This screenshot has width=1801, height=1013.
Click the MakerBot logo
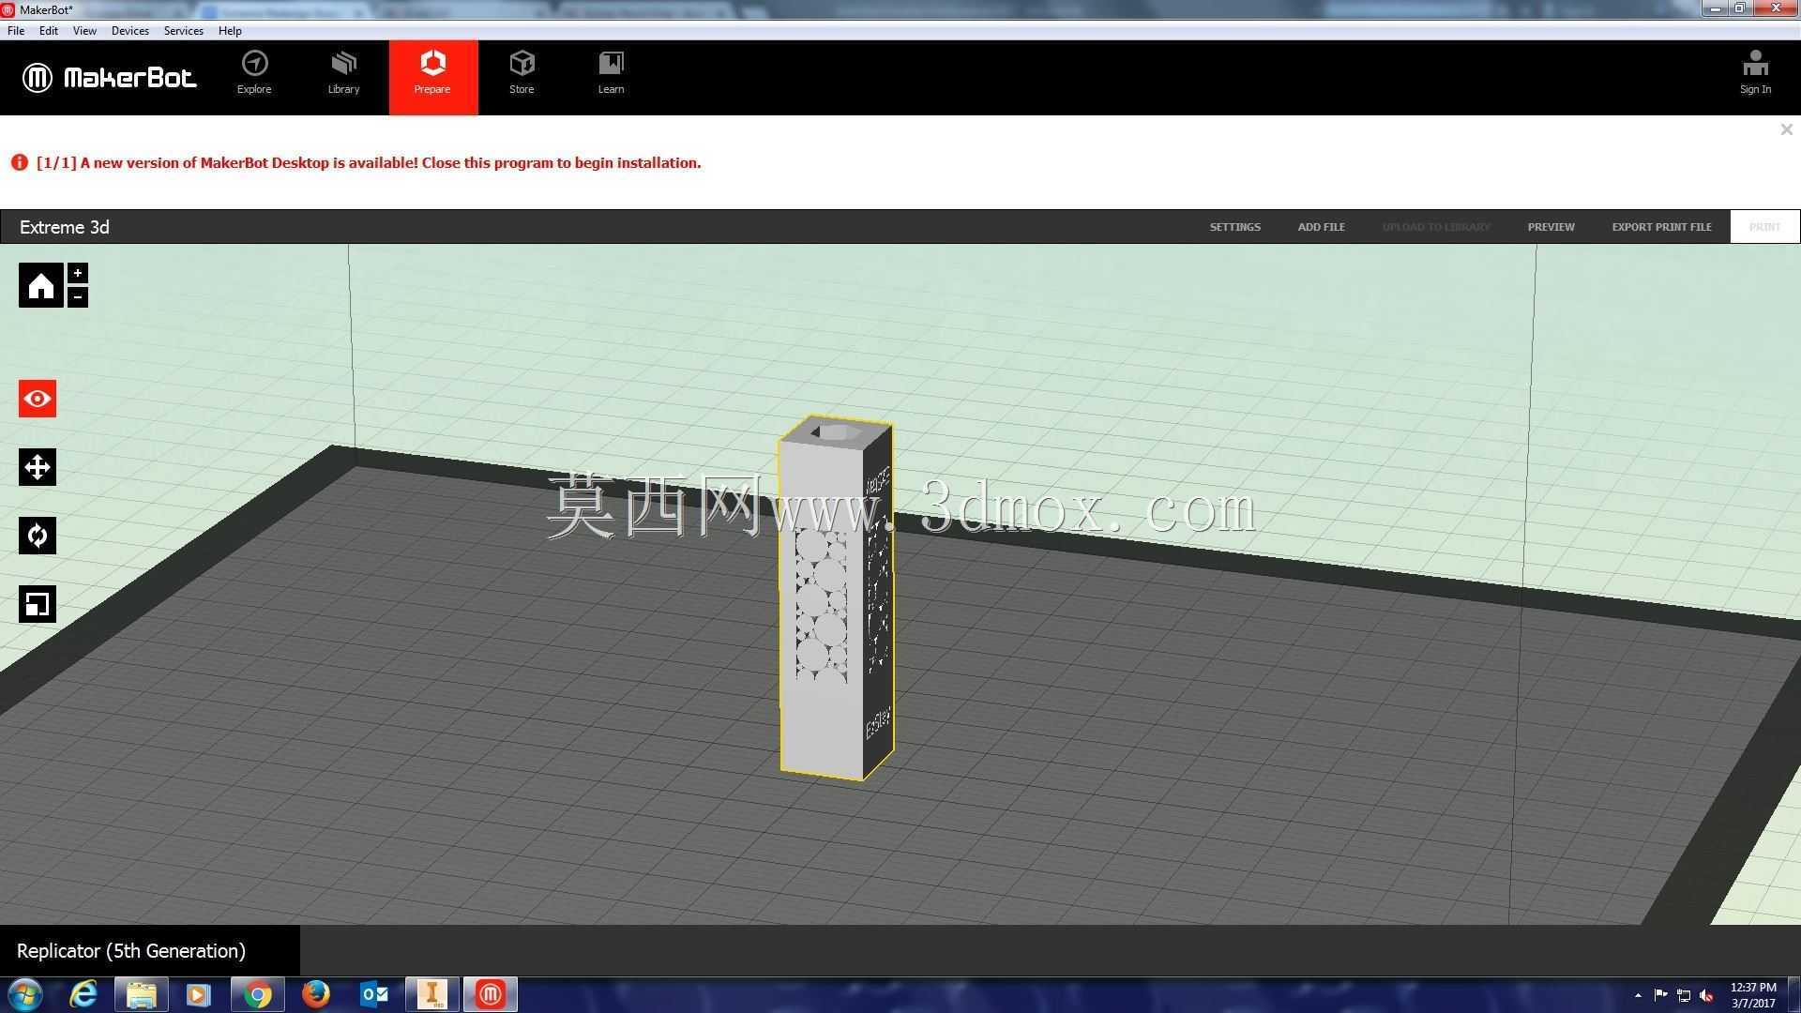110,78
